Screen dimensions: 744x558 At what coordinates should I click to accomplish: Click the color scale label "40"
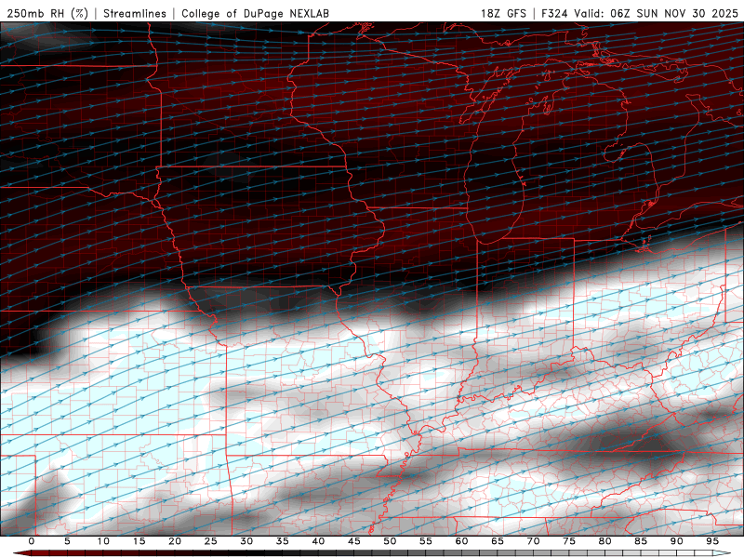tap(318, 541)
